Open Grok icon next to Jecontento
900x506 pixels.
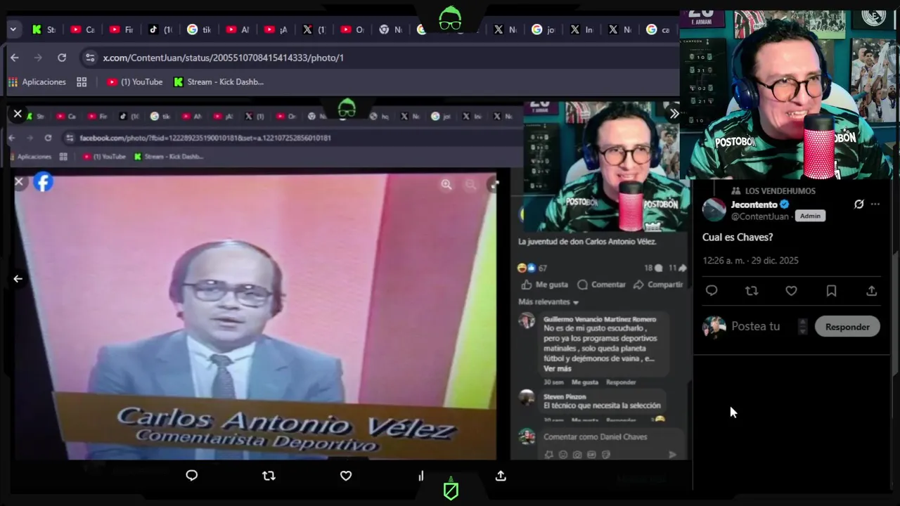tap(859, 205)
